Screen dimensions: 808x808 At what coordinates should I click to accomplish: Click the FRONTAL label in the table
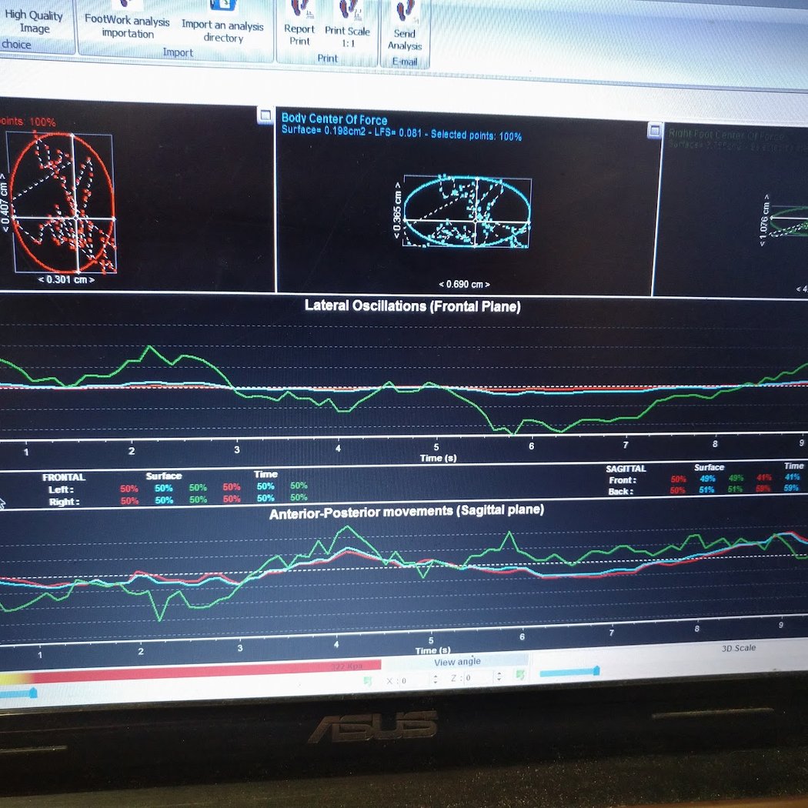point(64,477)
